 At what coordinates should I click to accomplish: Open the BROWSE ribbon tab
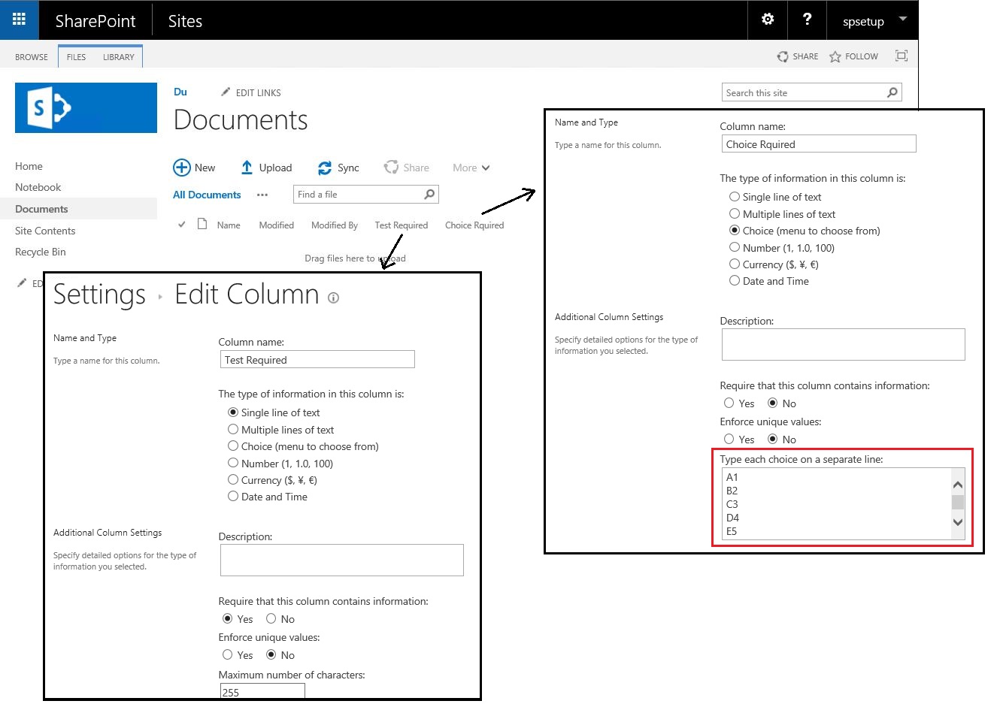click(x=32, y=57)
